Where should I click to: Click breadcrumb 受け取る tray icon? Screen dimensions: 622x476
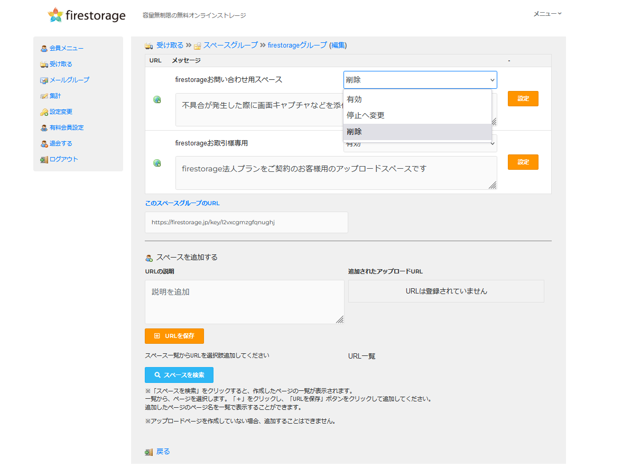pyautogui.click(x=148, y=45)
